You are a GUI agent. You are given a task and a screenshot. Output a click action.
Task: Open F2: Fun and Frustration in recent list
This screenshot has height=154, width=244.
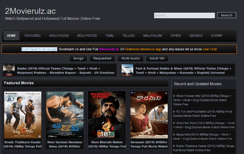pyautogui.click(x=203, y=114)
